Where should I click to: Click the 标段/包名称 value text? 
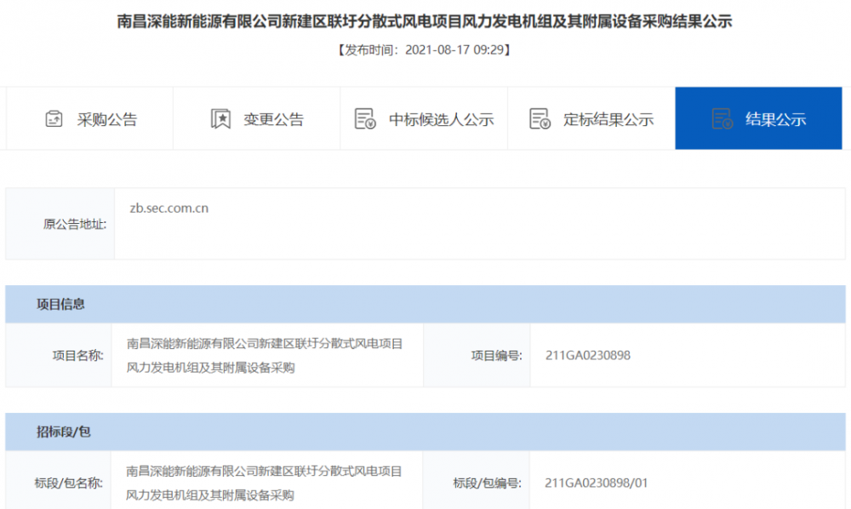(265, 483)
